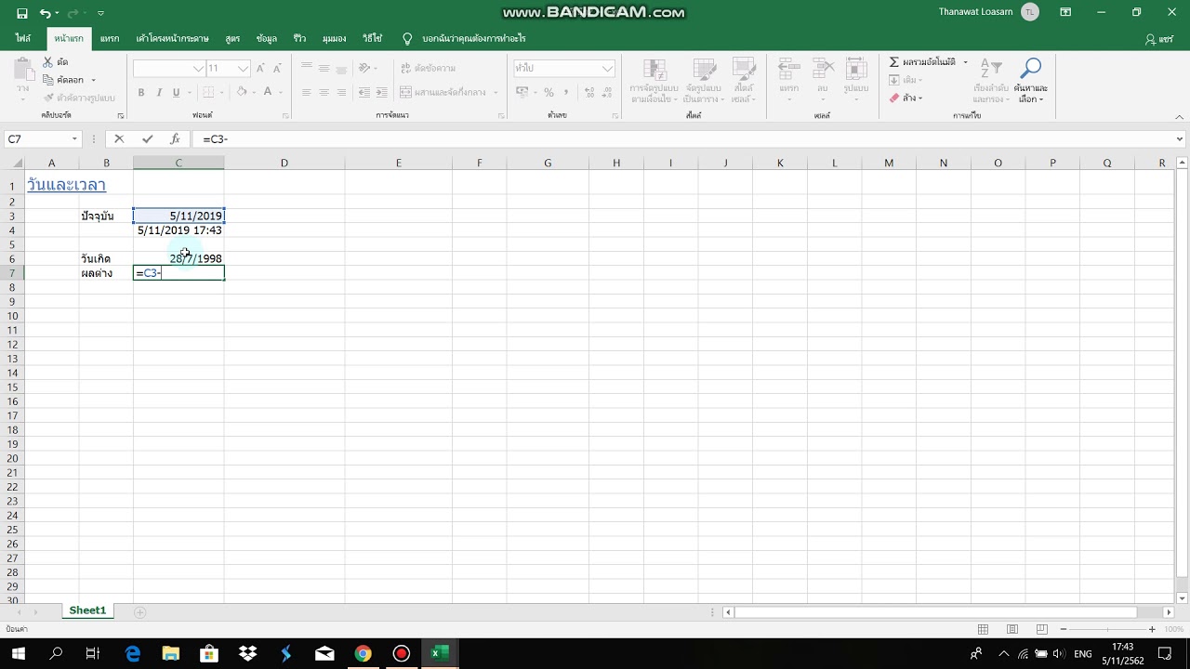Click the Percent style icon
1190x669 pixels.
[x=549, y=92]
